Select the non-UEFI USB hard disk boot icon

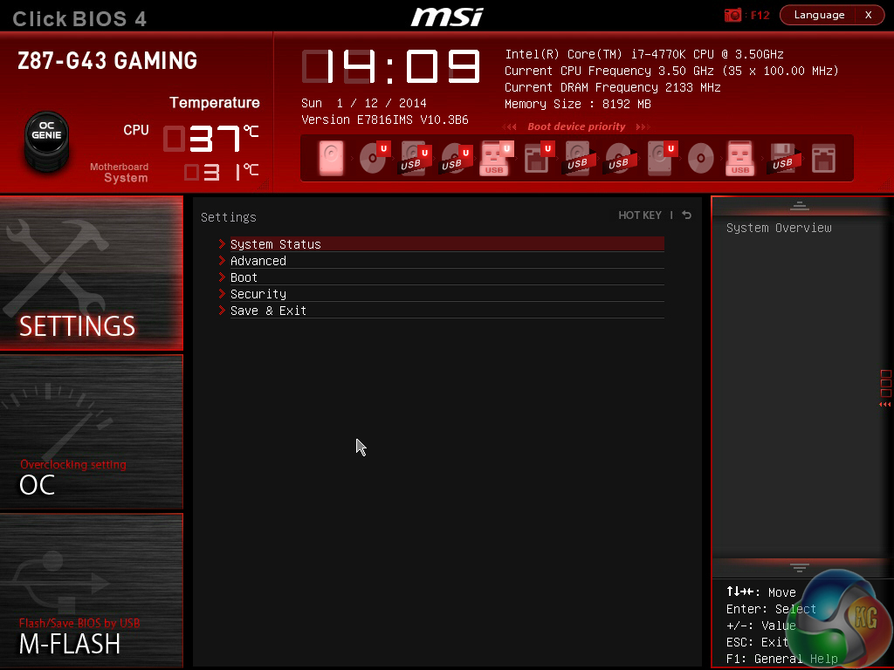[x=578, y=158]
